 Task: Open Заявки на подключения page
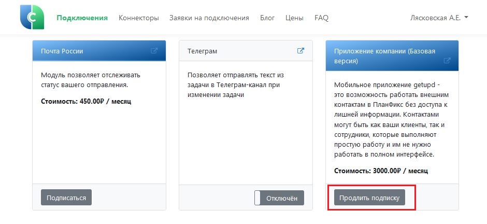(209, 18)
